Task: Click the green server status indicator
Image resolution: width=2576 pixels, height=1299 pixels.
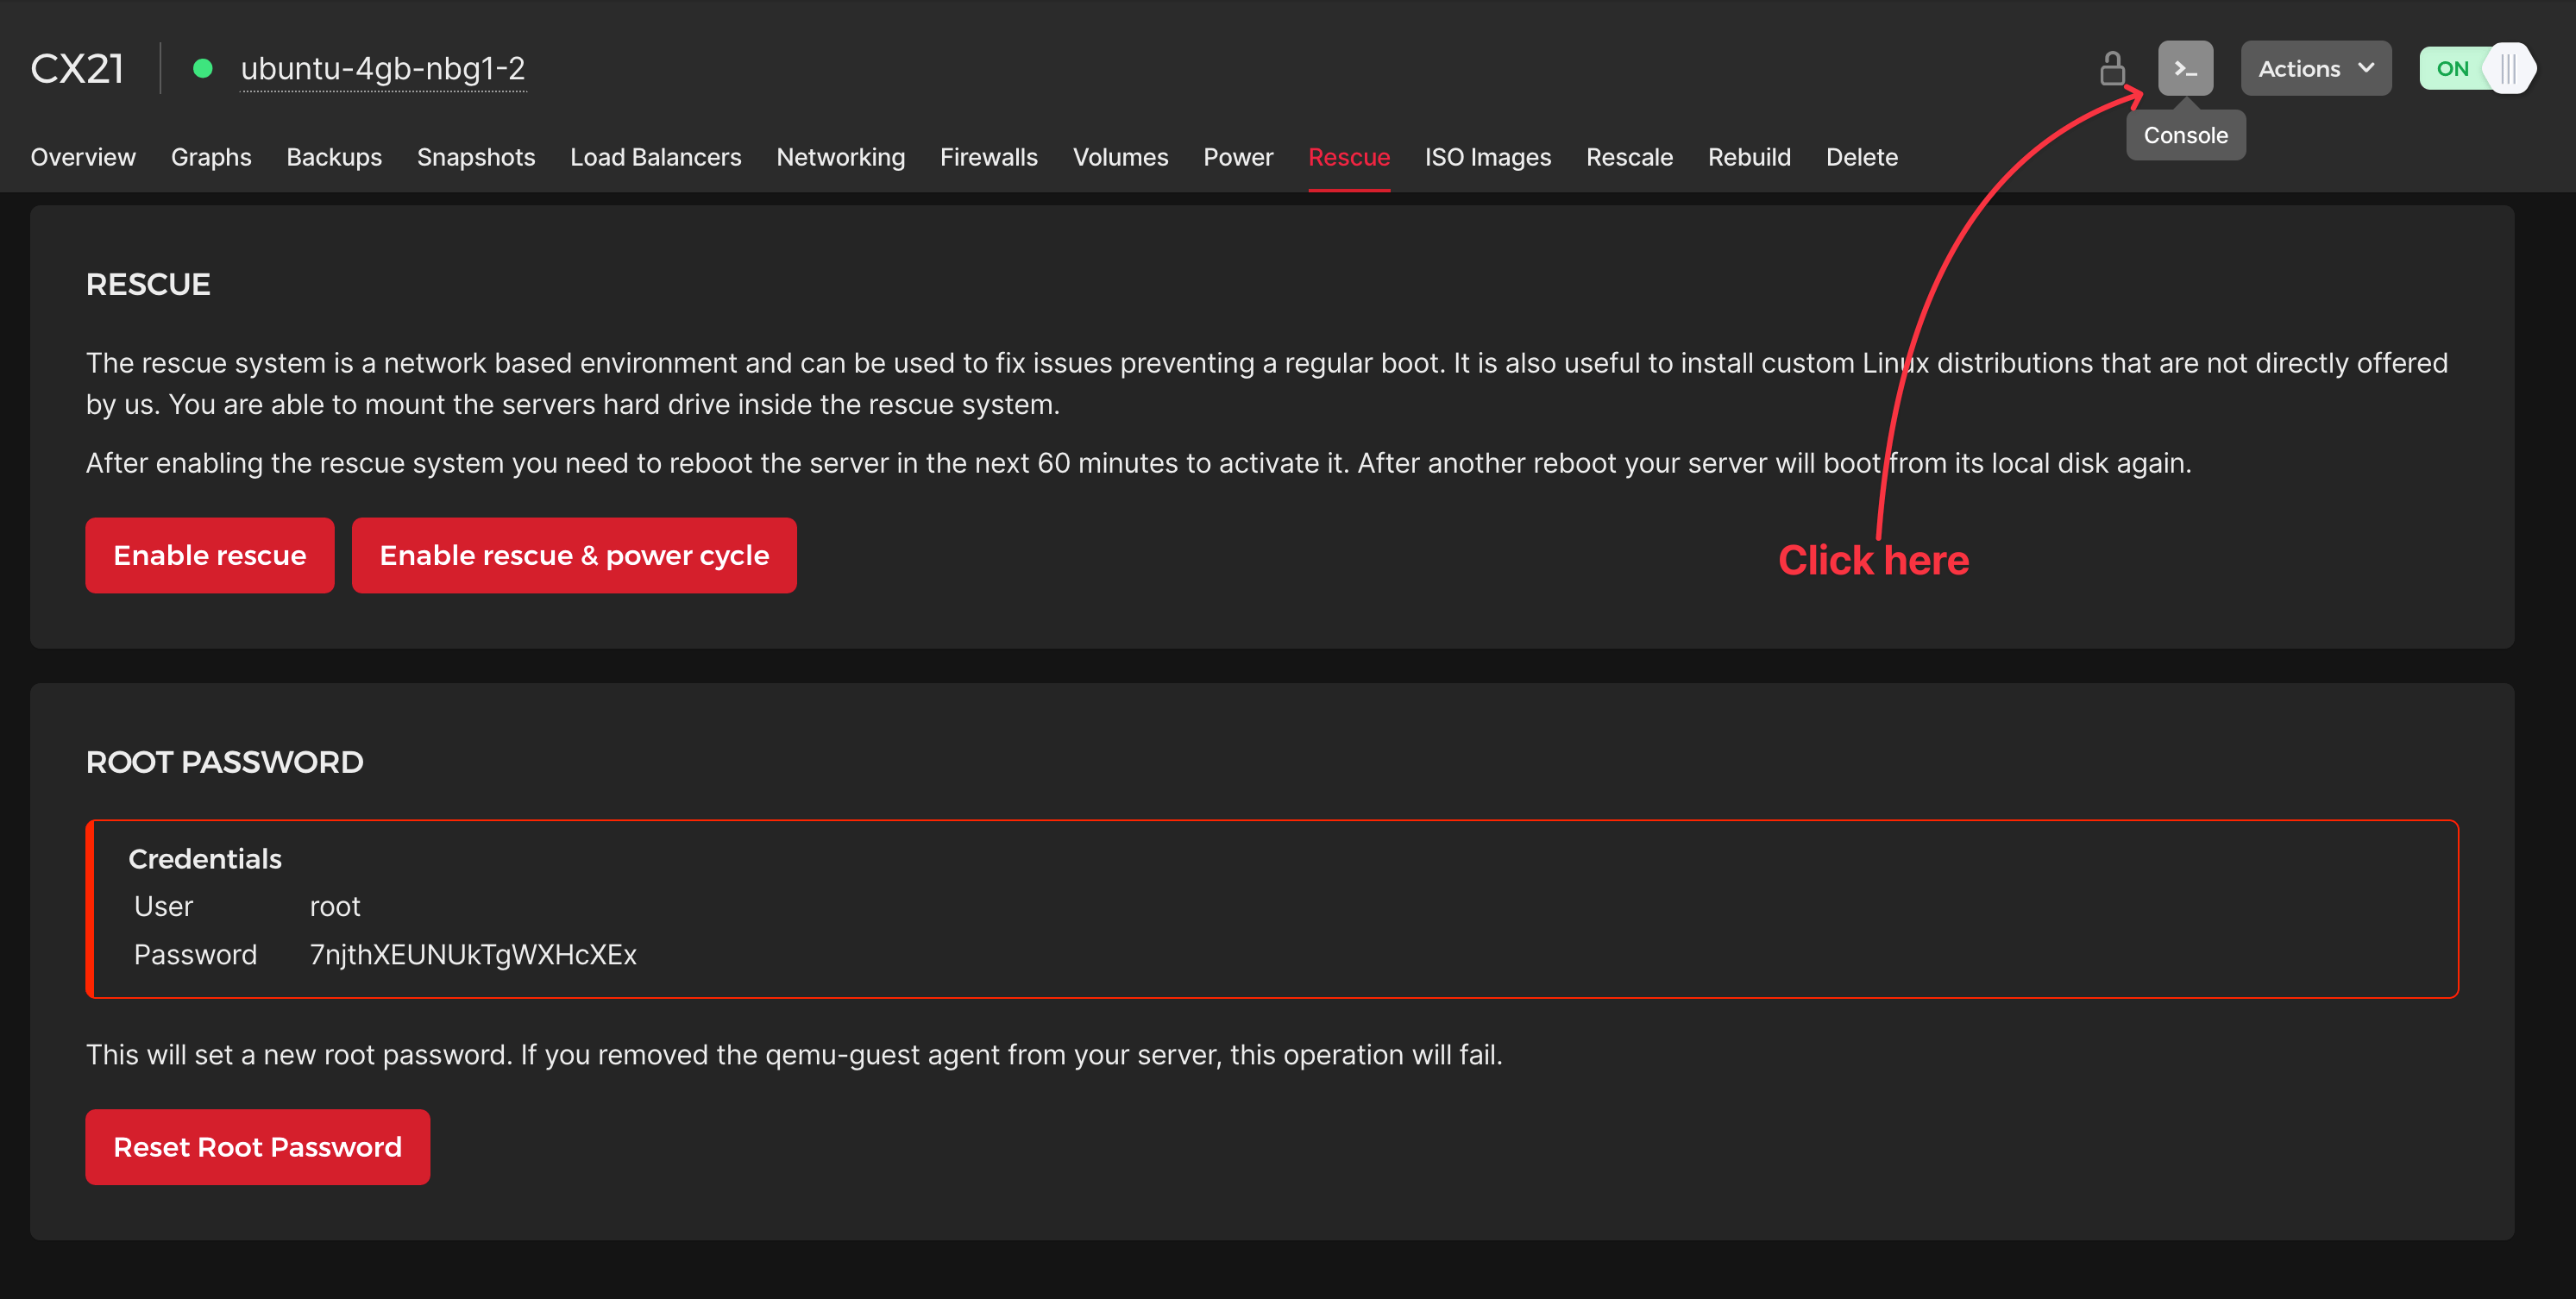Action: 203,68
